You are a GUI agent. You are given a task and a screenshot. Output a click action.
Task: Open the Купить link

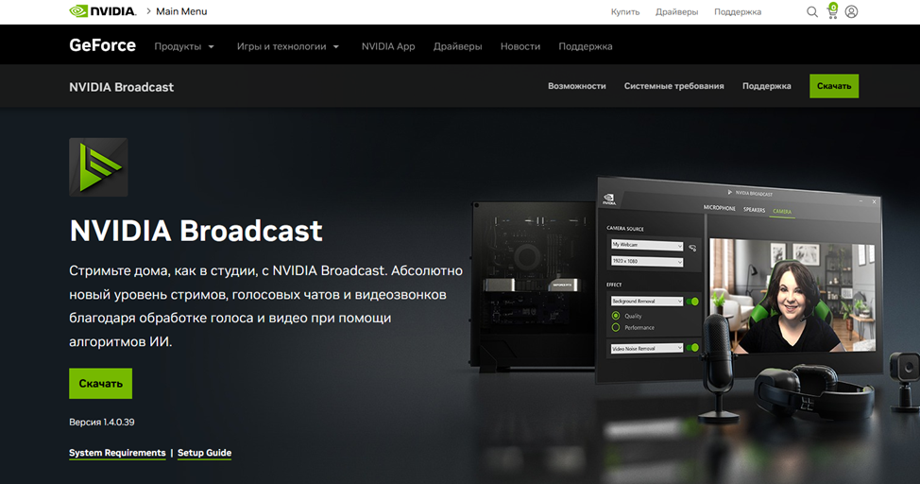tap(625, 11)
